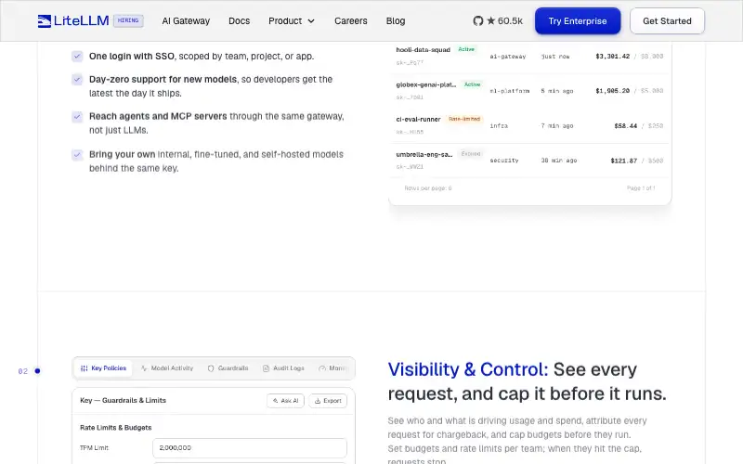Screen dimensions: 743x464
Task: Click the 60.5k GitHub stars count
Action: point(504,20)
